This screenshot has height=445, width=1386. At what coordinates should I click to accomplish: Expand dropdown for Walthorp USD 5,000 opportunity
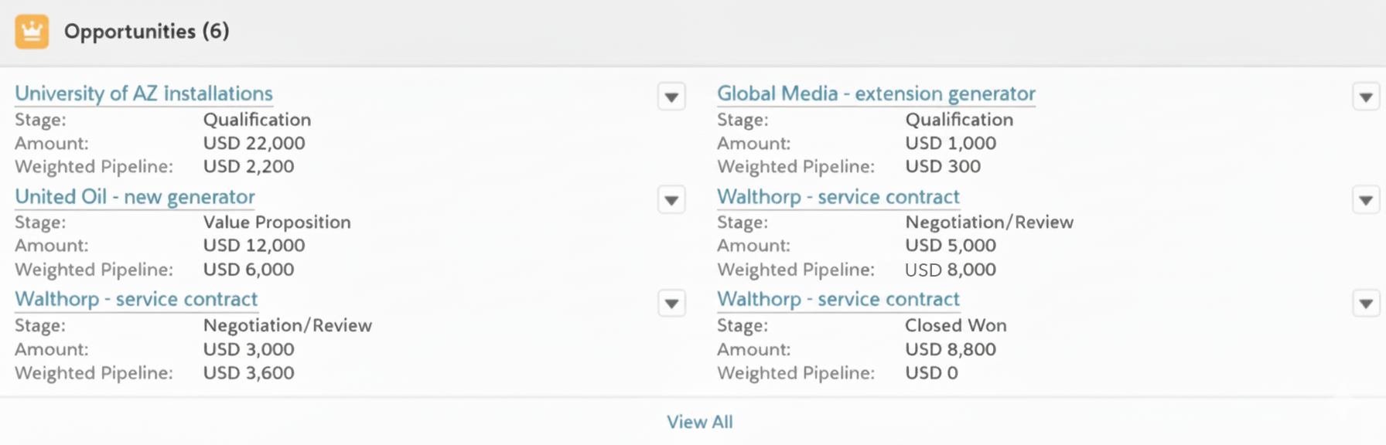pyautogui.click(x=1365, y=201)
